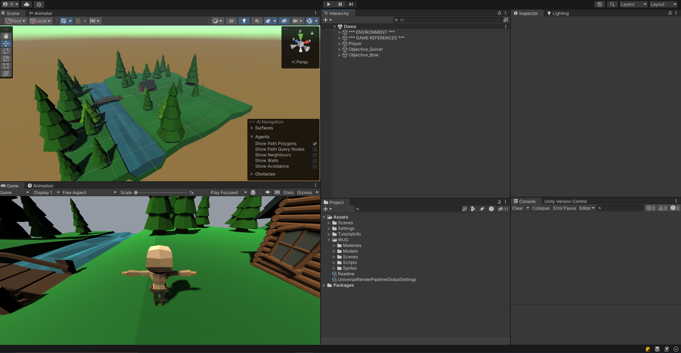Click Stats button in Game view

click(x=288, y=193)
